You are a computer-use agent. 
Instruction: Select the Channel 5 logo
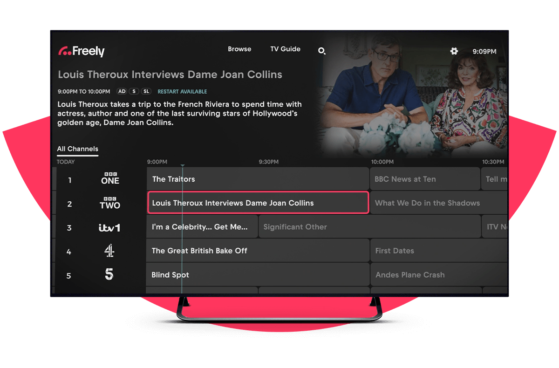(x=109, y=274)
